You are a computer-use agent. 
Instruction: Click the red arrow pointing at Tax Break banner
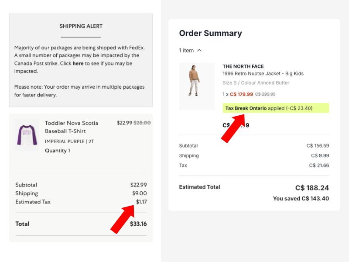(234, 127)
